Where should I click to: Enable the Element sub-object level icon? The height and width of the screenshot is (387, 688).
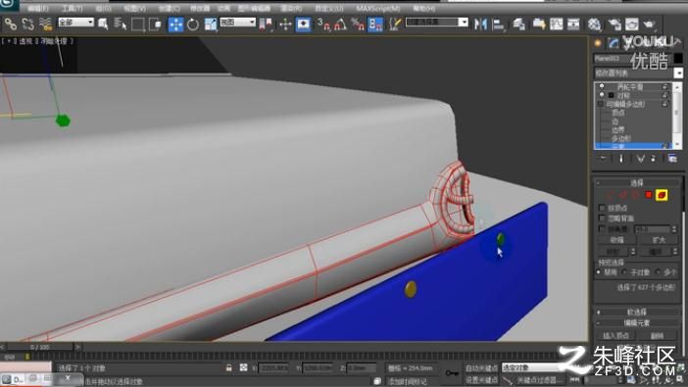pyautogui.click(x=662, y=195)
